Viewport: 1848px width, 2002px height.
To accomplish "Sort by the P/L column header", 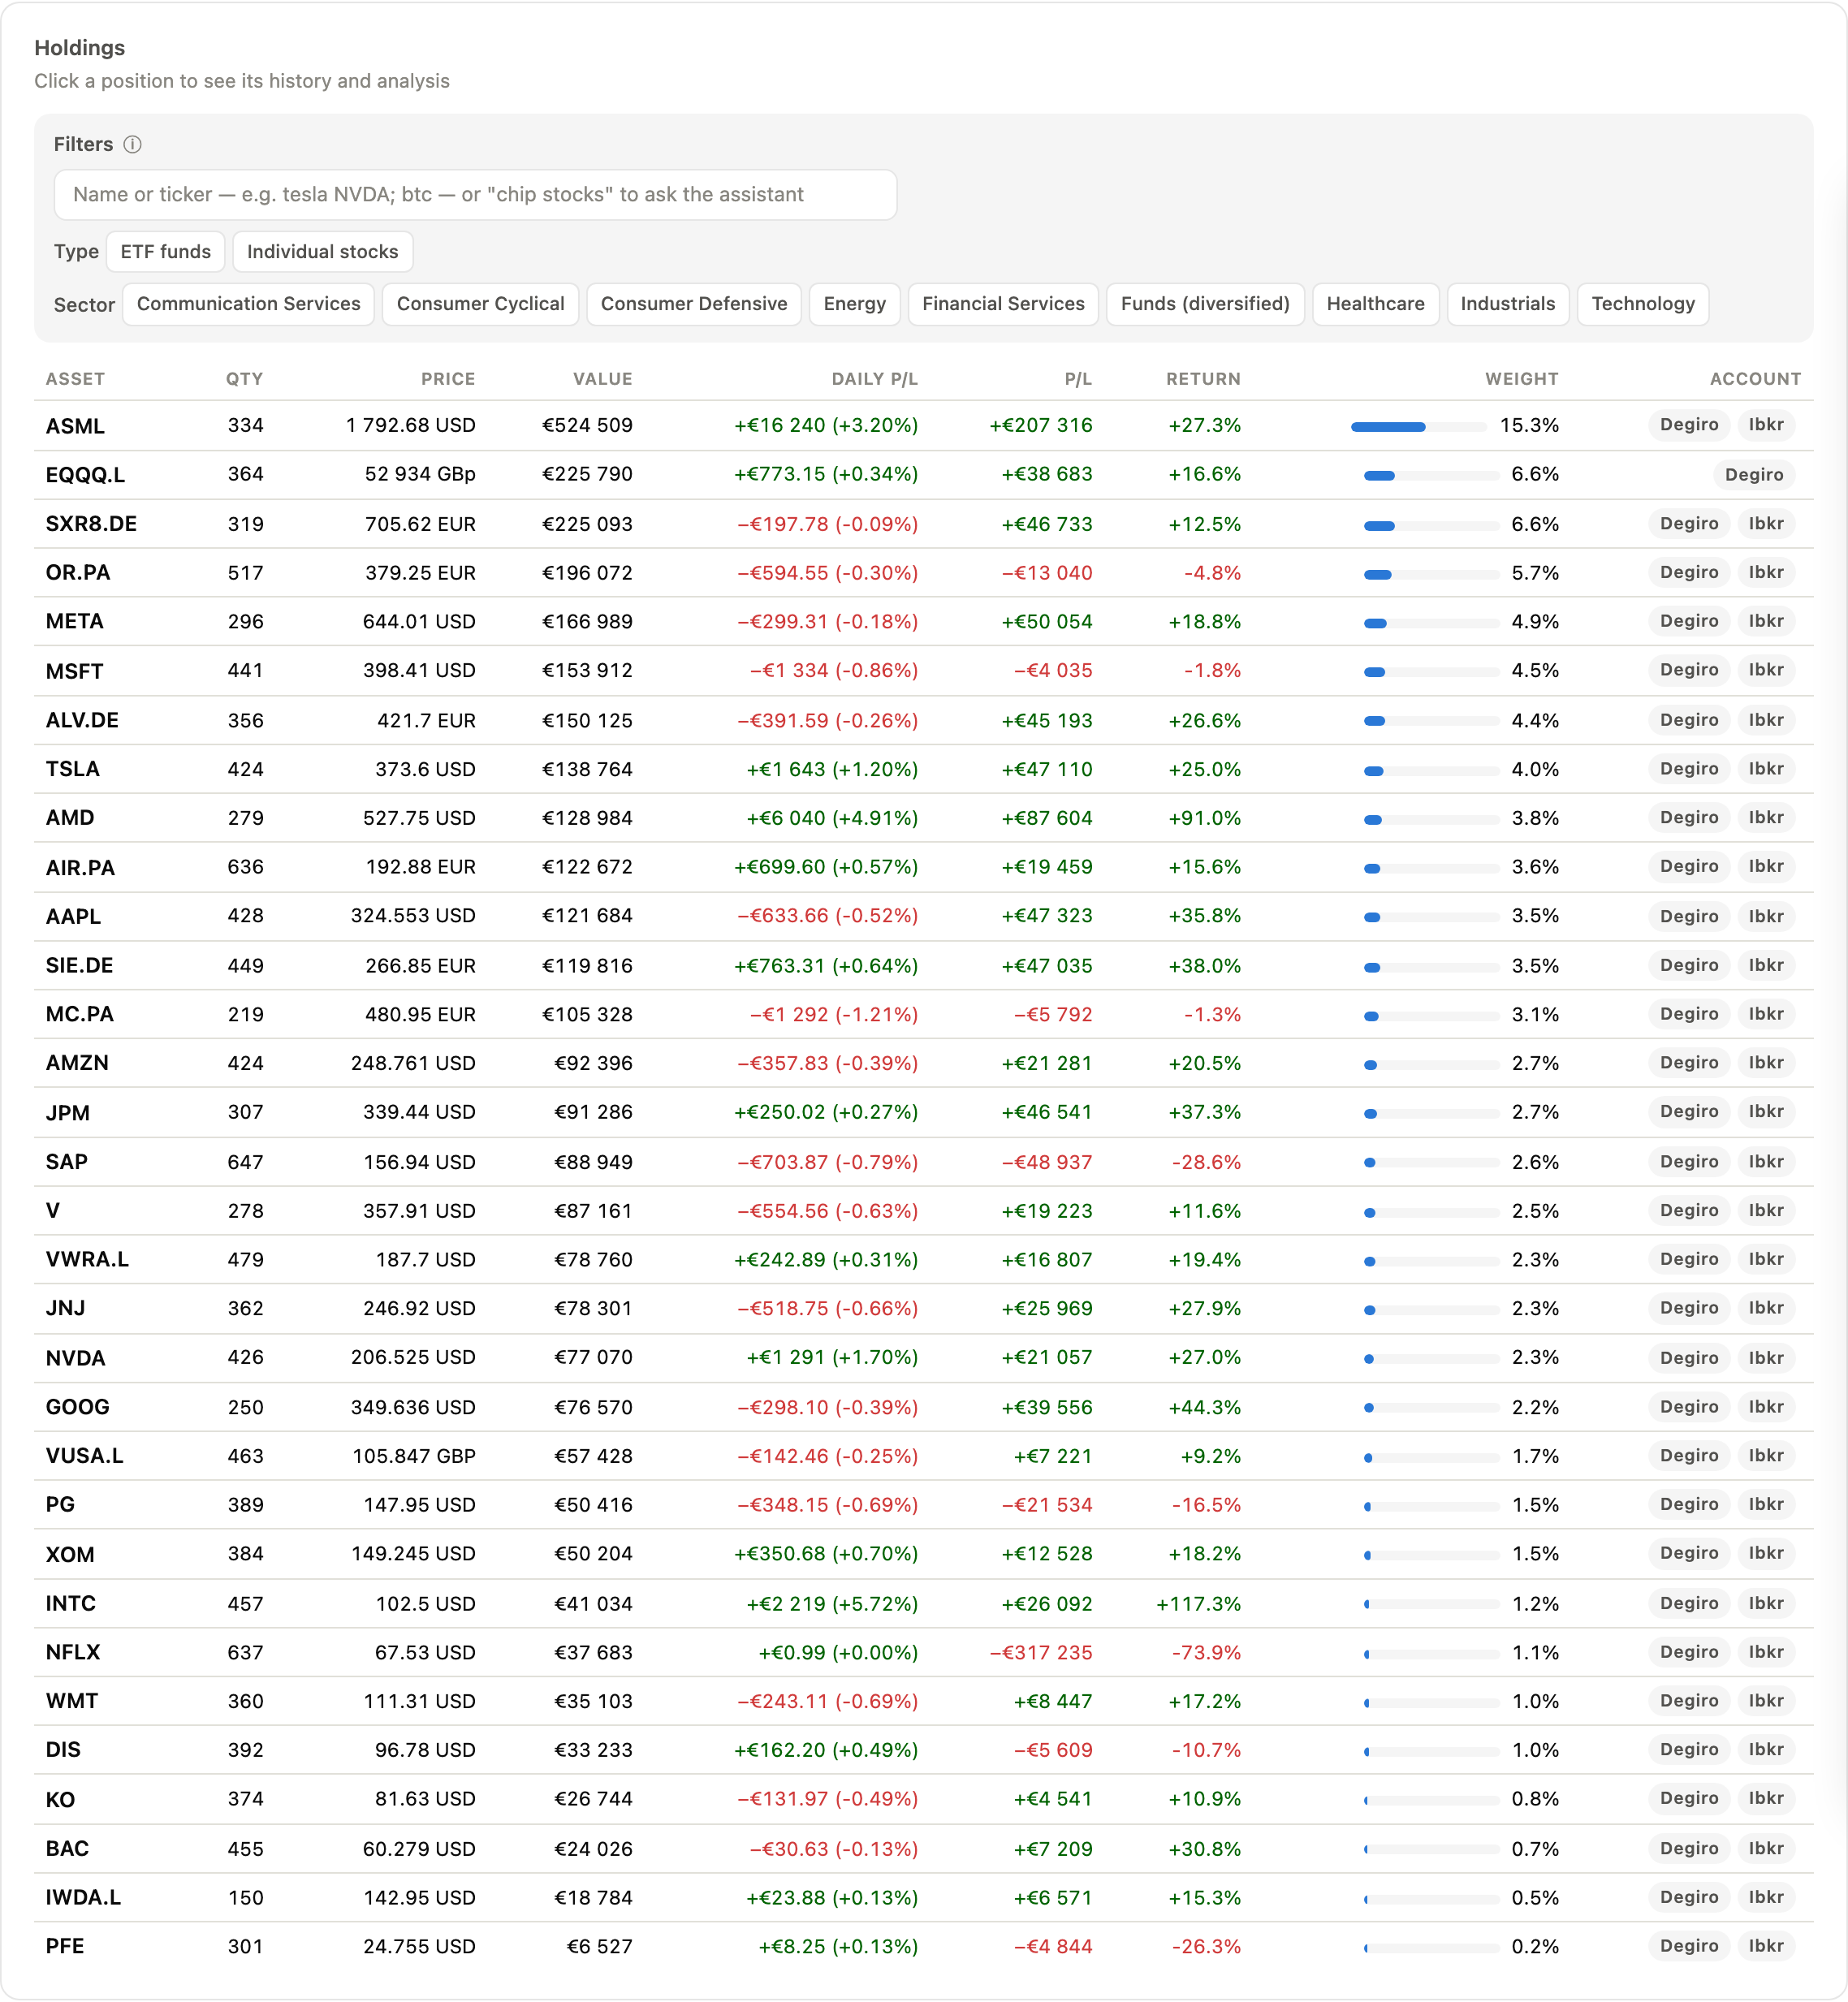I will 1078,379.
